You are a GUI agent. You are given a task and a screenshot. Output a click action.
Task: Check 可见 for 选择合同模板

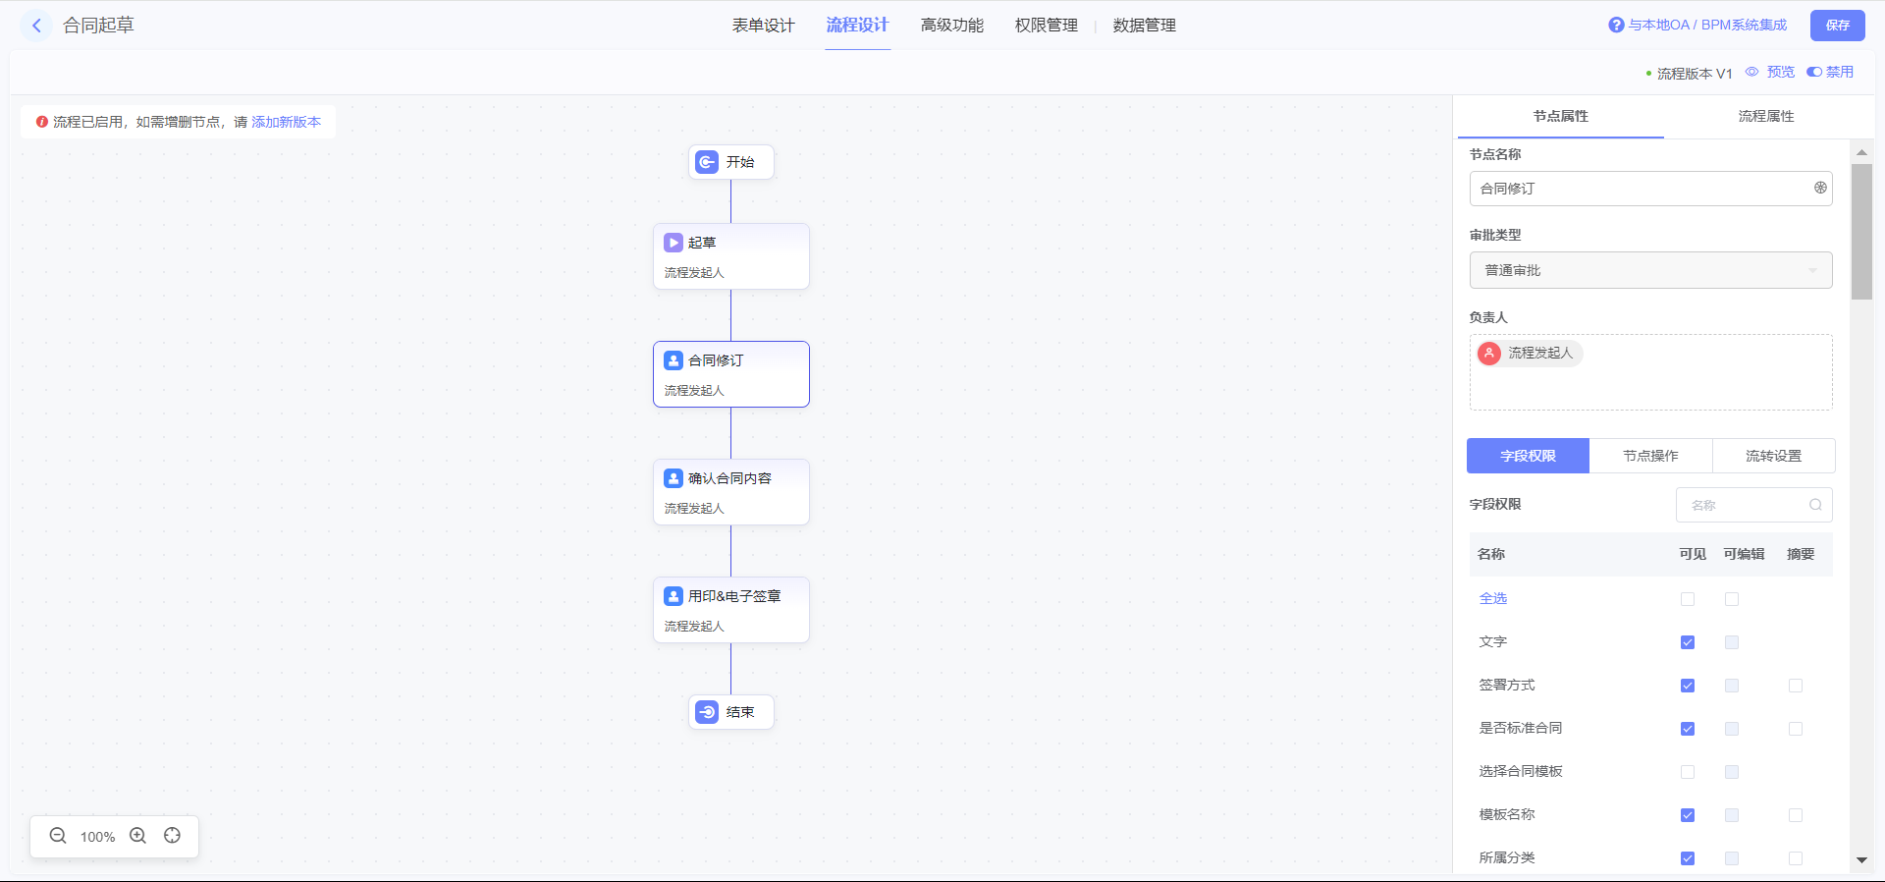[x=1688, y=772]
